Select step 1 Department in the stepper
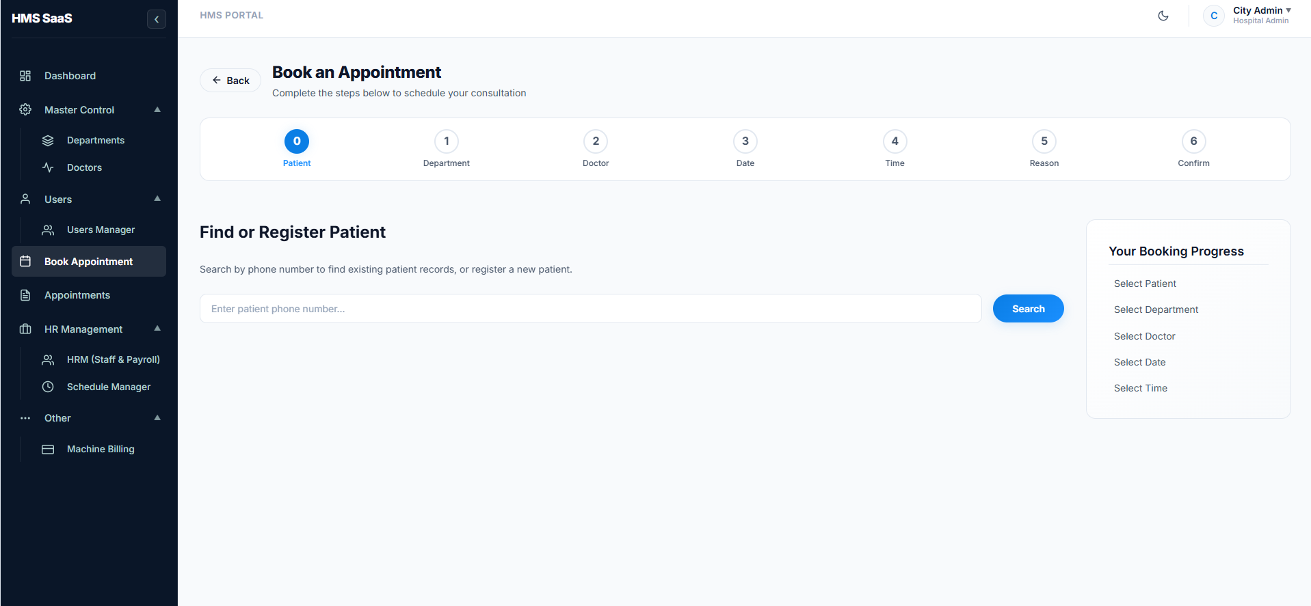Viewport: 1311px width, 606px height. pyautogui.click(x=447, y=148)
